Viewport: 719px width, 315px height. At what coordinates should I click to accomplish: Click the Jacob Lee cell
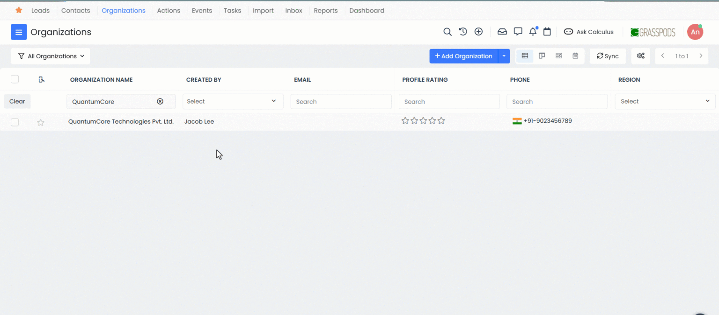click(199, 121)
